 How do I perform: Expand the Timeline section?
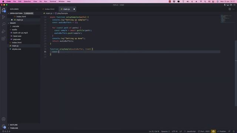14,128
